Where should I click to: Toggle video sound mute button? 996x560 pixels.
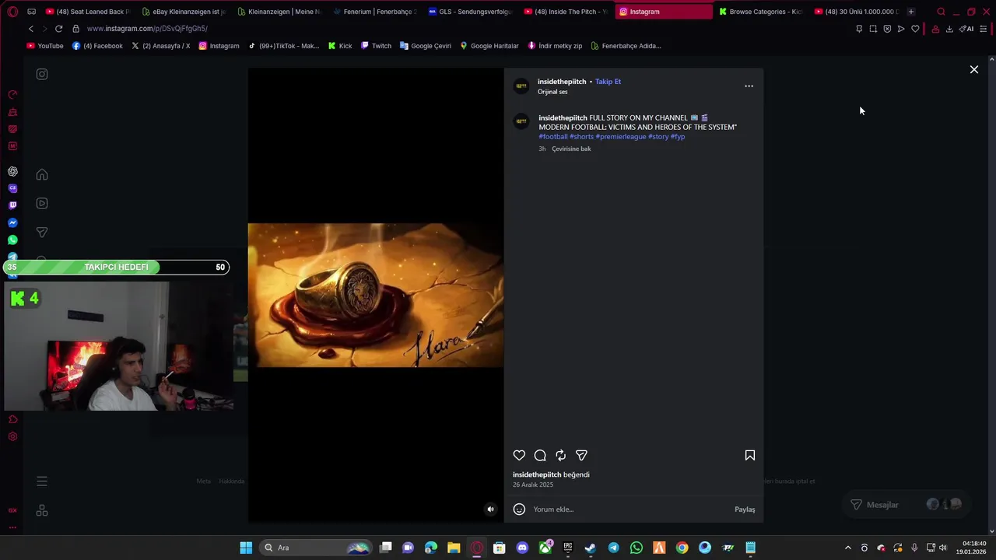point(490,509)
